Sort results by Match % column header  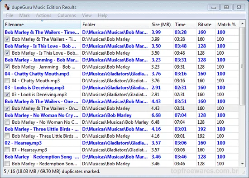point(227,24)
